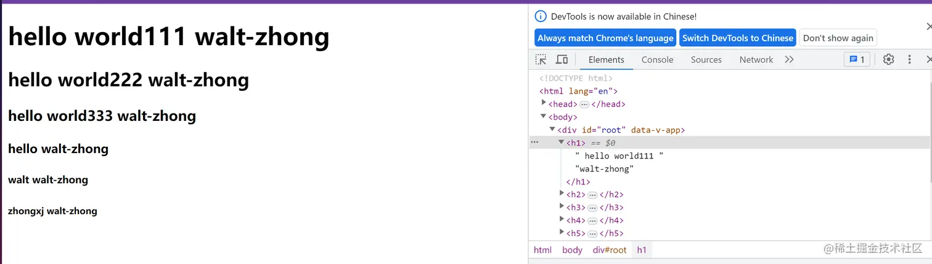Expand the h2 element node
932x264 pixels.
[562, 194]
